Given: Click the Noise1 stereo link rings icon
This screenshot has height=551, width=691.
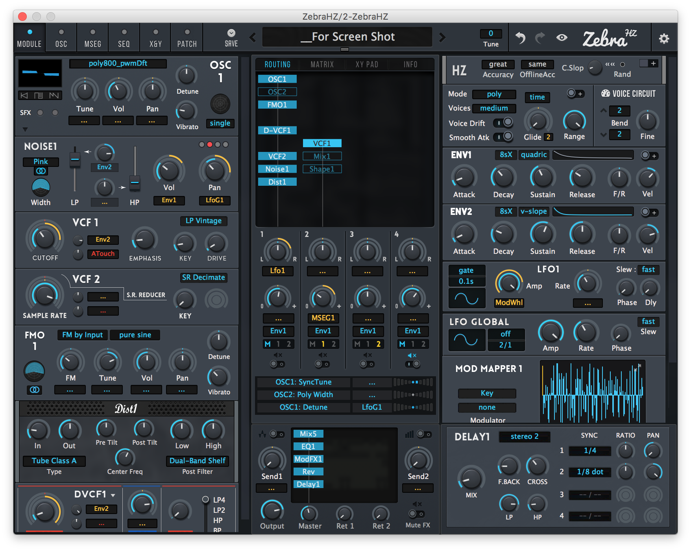Looking at the screenshot, I should 41,171.
